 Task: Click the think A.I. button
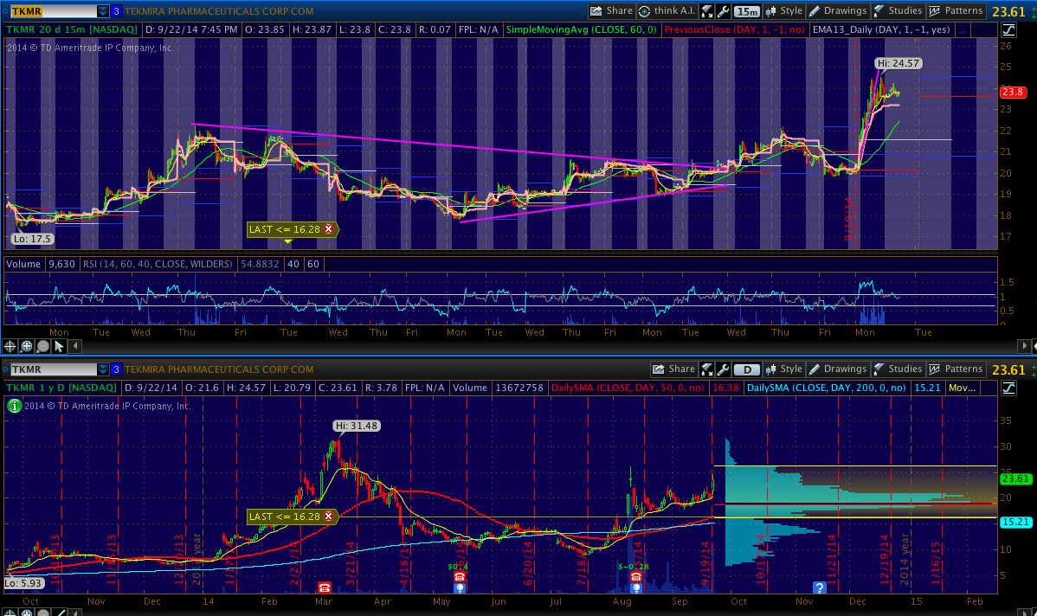click(667, 11)
